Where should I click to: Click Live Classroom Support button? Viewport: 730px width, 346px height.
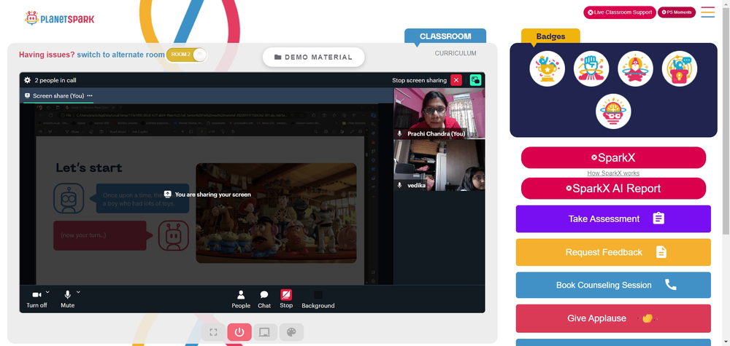[x=620, y=12]
